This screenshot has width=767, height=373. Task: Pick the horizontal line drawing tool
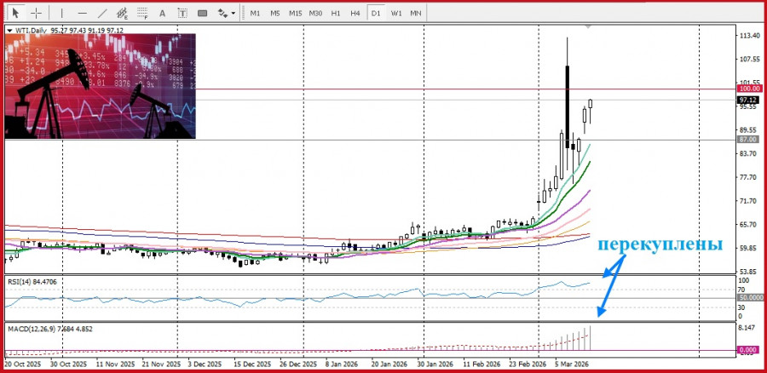click(82, 13)
